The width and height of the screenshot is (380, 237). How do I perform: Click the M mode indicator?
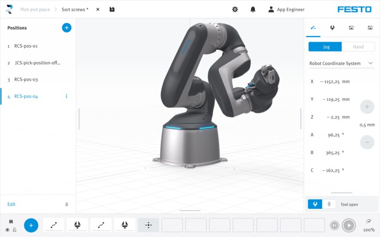coord(11,222)
